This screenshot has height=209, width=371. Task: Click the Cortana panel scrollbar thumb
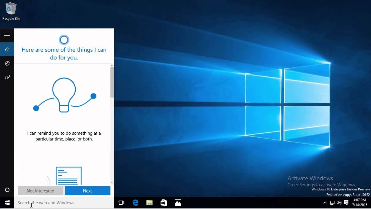[112, 83]
